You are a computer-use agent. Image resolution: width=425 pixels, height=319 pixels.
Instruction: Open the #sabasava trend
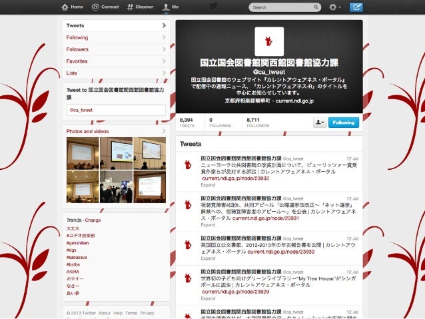[77, 258]
